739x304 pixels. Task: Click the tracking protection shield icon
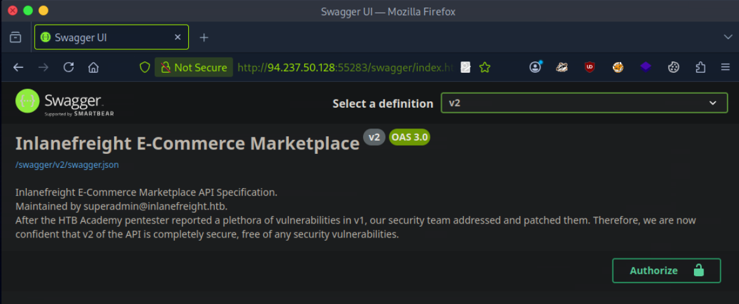tap(145, 67)
